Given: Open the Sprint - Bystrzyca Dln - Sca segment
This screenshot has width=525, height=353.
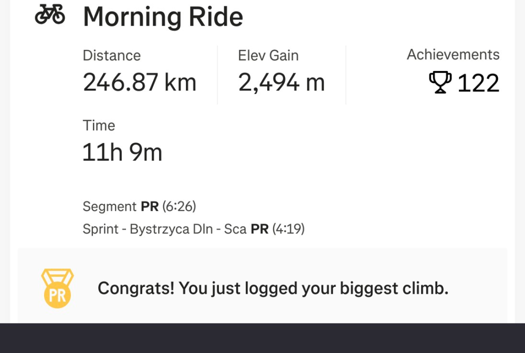Looking at the screenshot, I should tap(164, 230).
